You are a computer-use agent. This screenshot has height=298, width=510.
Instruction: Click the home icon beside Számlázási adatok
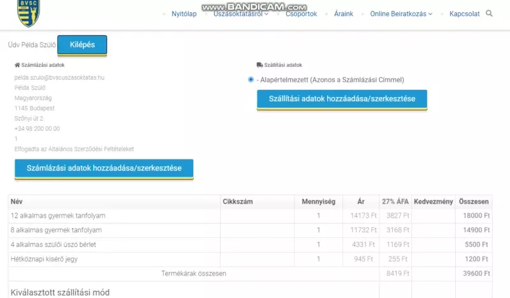point(17,65)
